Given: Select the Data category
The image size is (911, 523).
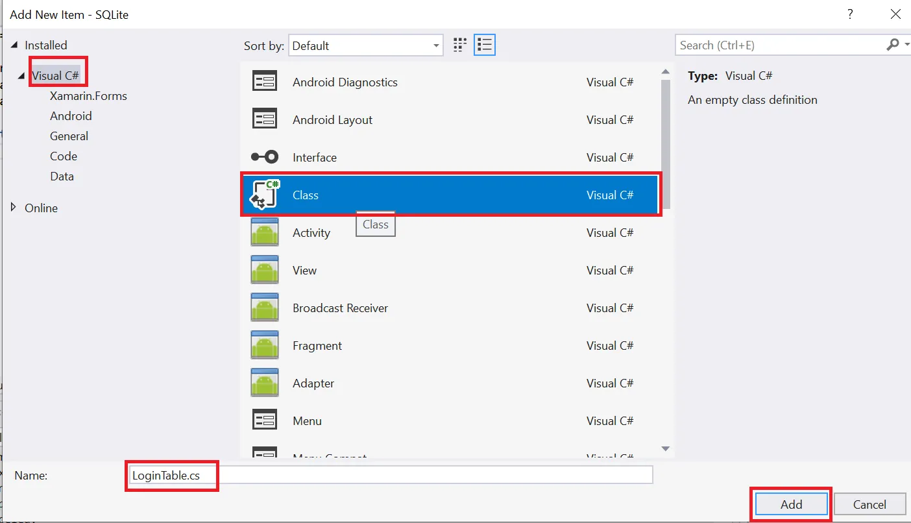Looking at the screenshot, I should click(62, 176).
